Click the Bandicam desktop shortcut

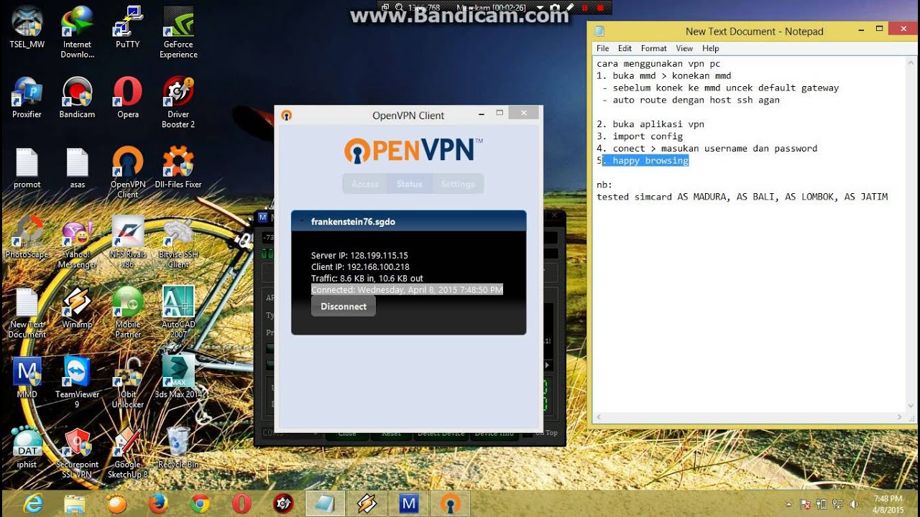[77, 97]
